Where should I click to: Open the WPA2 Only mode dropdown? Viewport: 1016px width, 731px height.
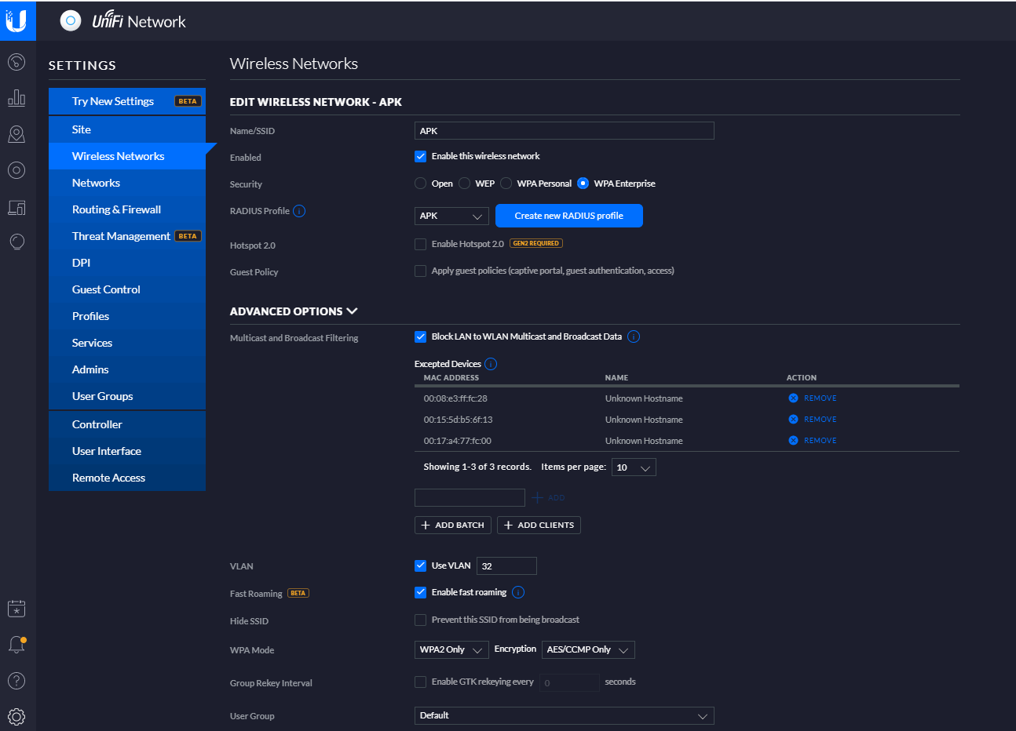click(451, 649)
